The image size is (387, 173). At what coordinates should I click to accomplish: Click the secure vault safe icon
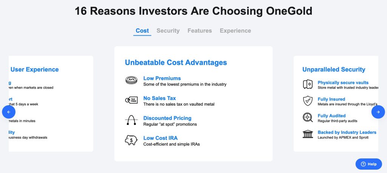pyautogui.click(x=308, y=84)
